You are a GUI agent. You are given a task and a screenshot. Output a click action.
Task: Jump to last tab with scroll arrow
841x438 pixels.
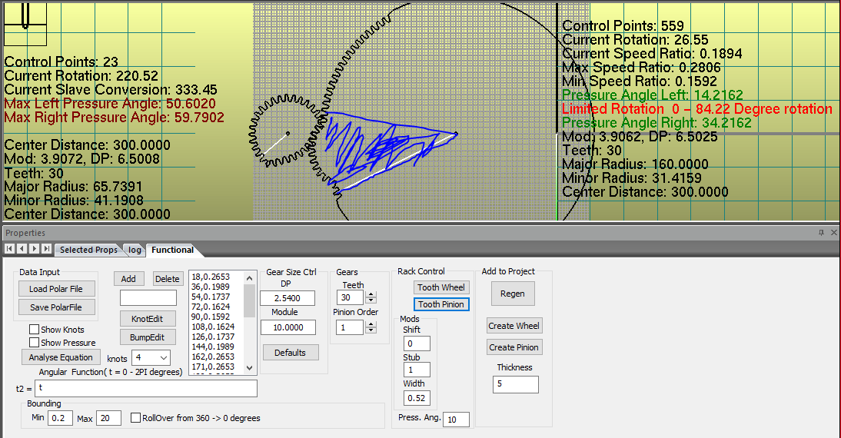click(x=46, y=249)
